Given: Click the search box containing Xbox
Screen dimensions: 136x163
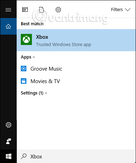Looking at the screenshot, I should tap(76, 156).
